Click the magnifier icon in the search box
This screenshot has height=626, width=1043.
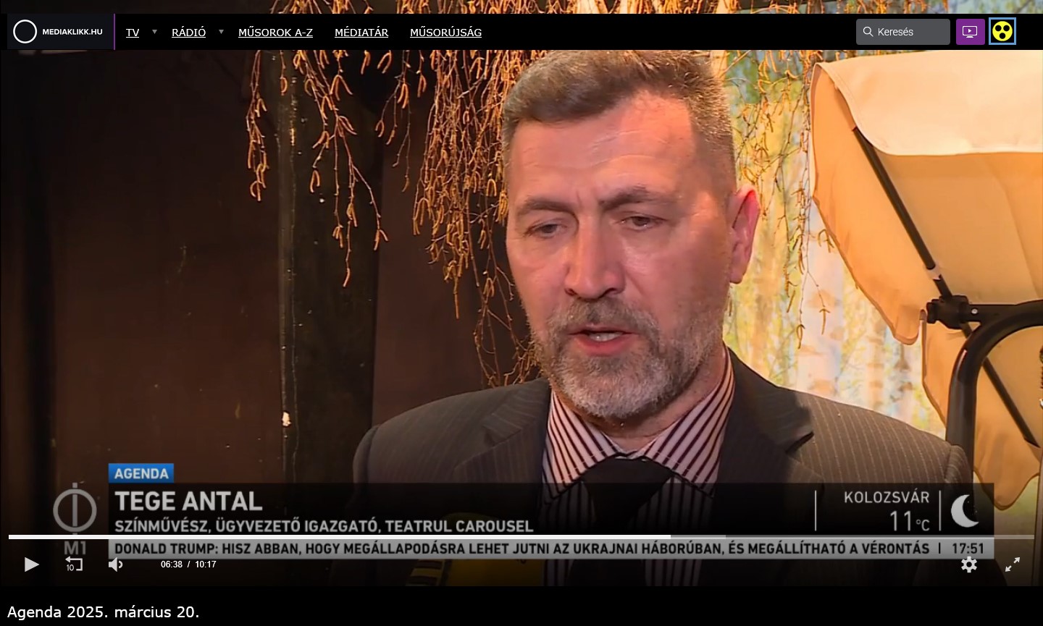[868, 32]
